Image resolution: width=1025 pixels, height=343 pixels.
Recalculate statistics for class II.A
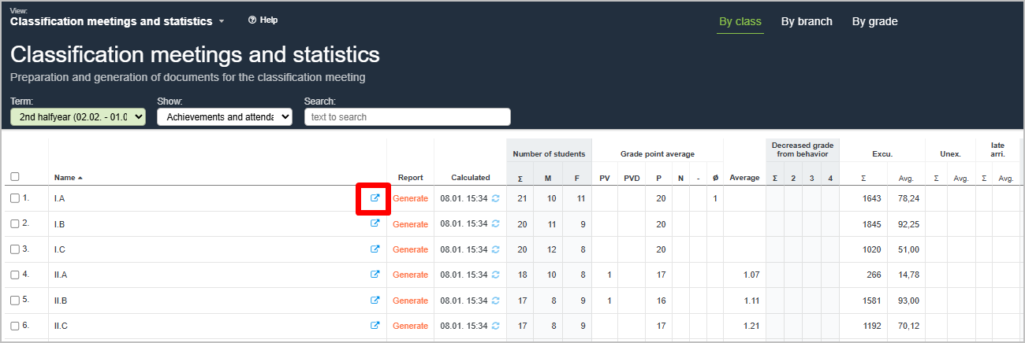pos(496,275)
